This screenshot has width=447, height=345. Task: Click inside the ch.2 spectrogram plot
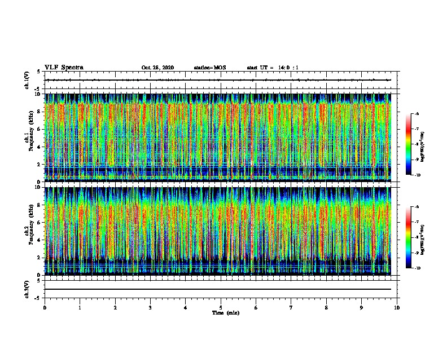pyautogui.click(x=218, y=231)
